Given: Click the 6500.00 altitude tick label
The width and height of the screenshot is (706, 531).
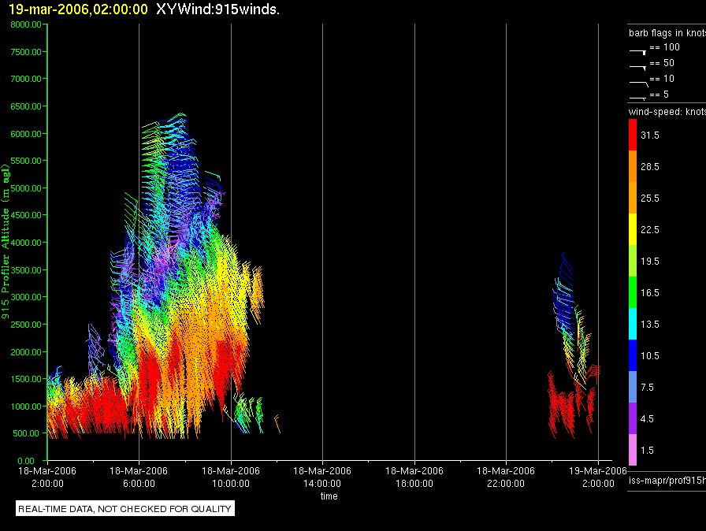Looking at the screenshot, I should coord(26,106).
